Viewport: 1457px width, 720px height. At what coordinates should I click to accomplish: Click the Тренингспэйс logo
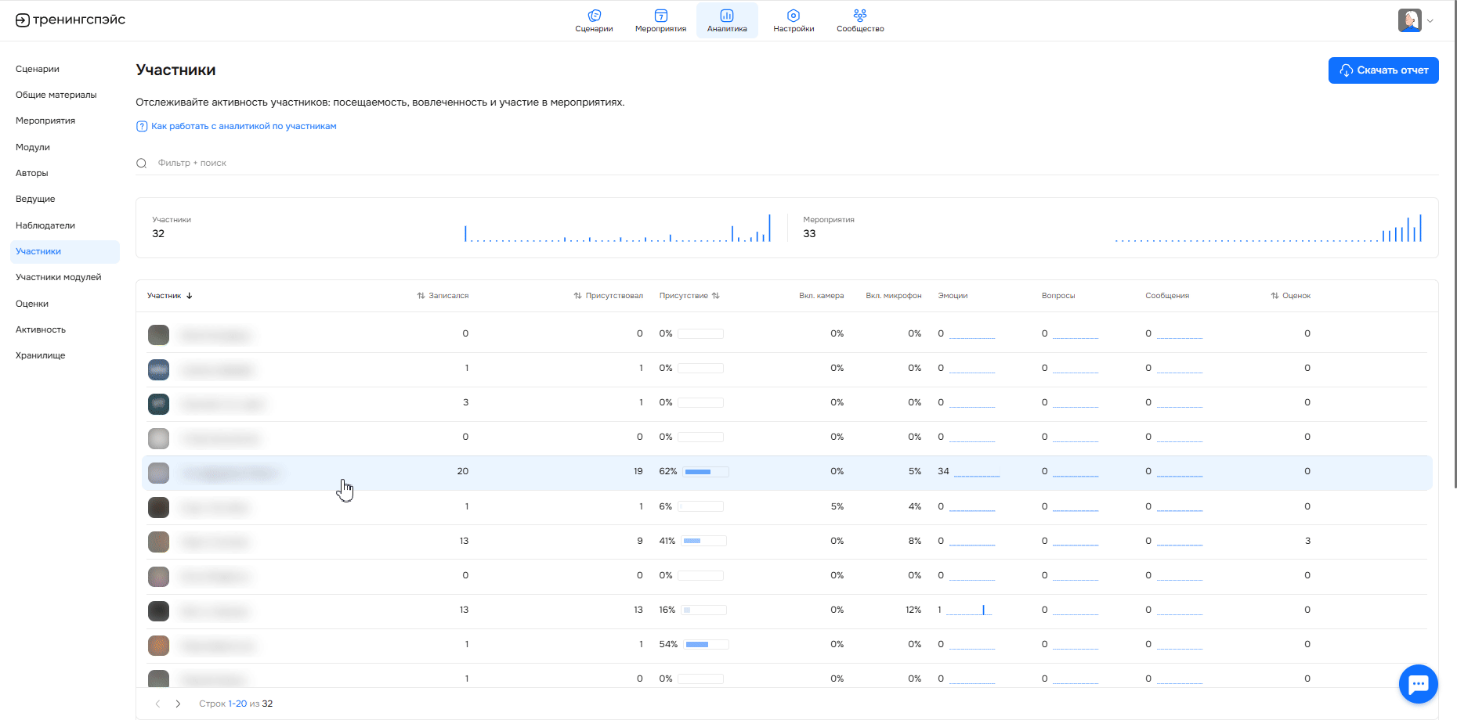pos(70,20)
